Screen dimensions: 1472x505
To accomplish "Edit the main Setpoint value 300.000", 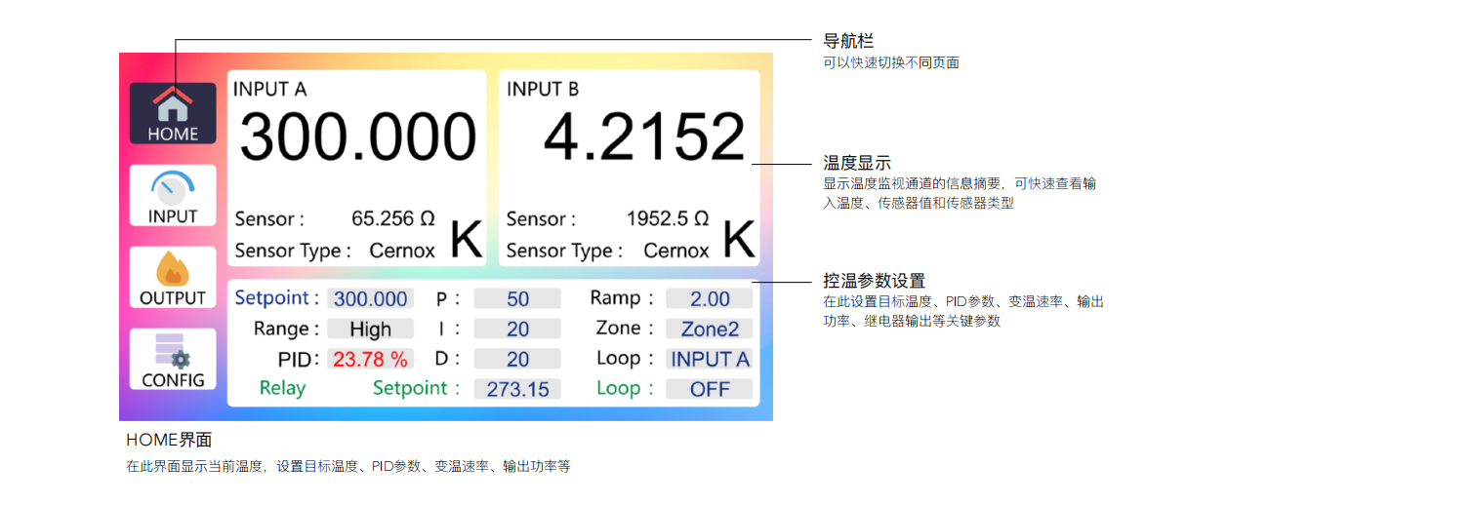I will 370,298.
